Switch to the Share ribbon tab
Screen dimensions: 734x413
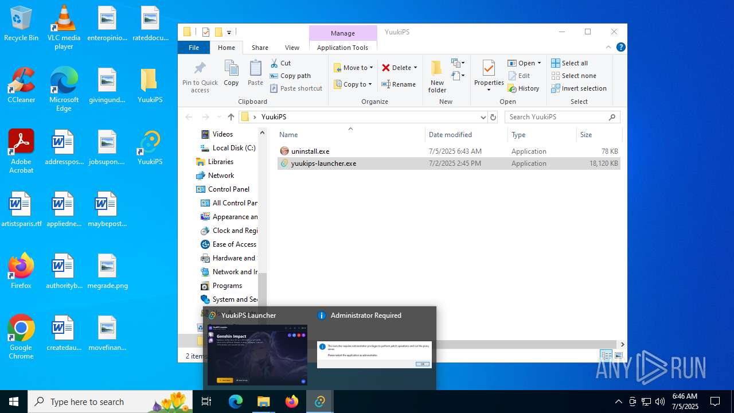pos(260,48)
